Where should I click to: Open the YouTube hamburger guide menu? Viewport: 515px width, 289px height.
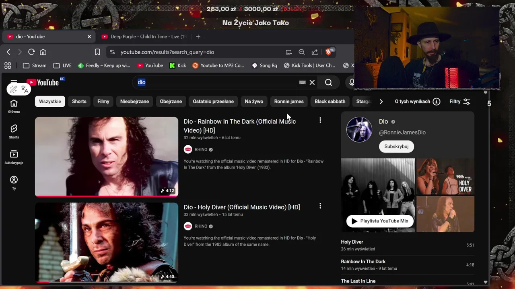[14, 82]
